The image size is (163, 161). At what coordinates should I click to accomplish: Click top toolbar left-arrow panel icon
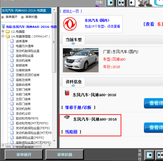point(132,3)
